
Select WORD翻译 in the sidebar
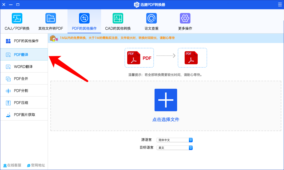click(x=24, y=66)
